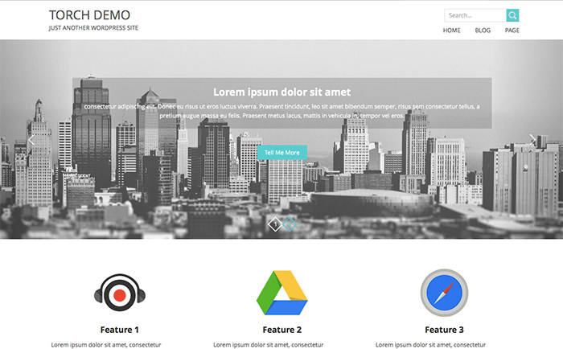Viewport: 563px width, 349px height.
Task: Click the Feature 1 heading
Action: click(119, 330)
